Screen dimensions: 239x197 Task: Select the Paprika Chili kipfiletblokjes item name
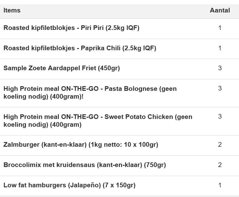[80, 48]
